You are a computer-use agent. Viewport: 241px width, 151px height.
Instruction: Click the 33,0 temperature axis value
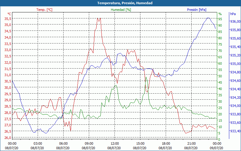tap(8, 50)
